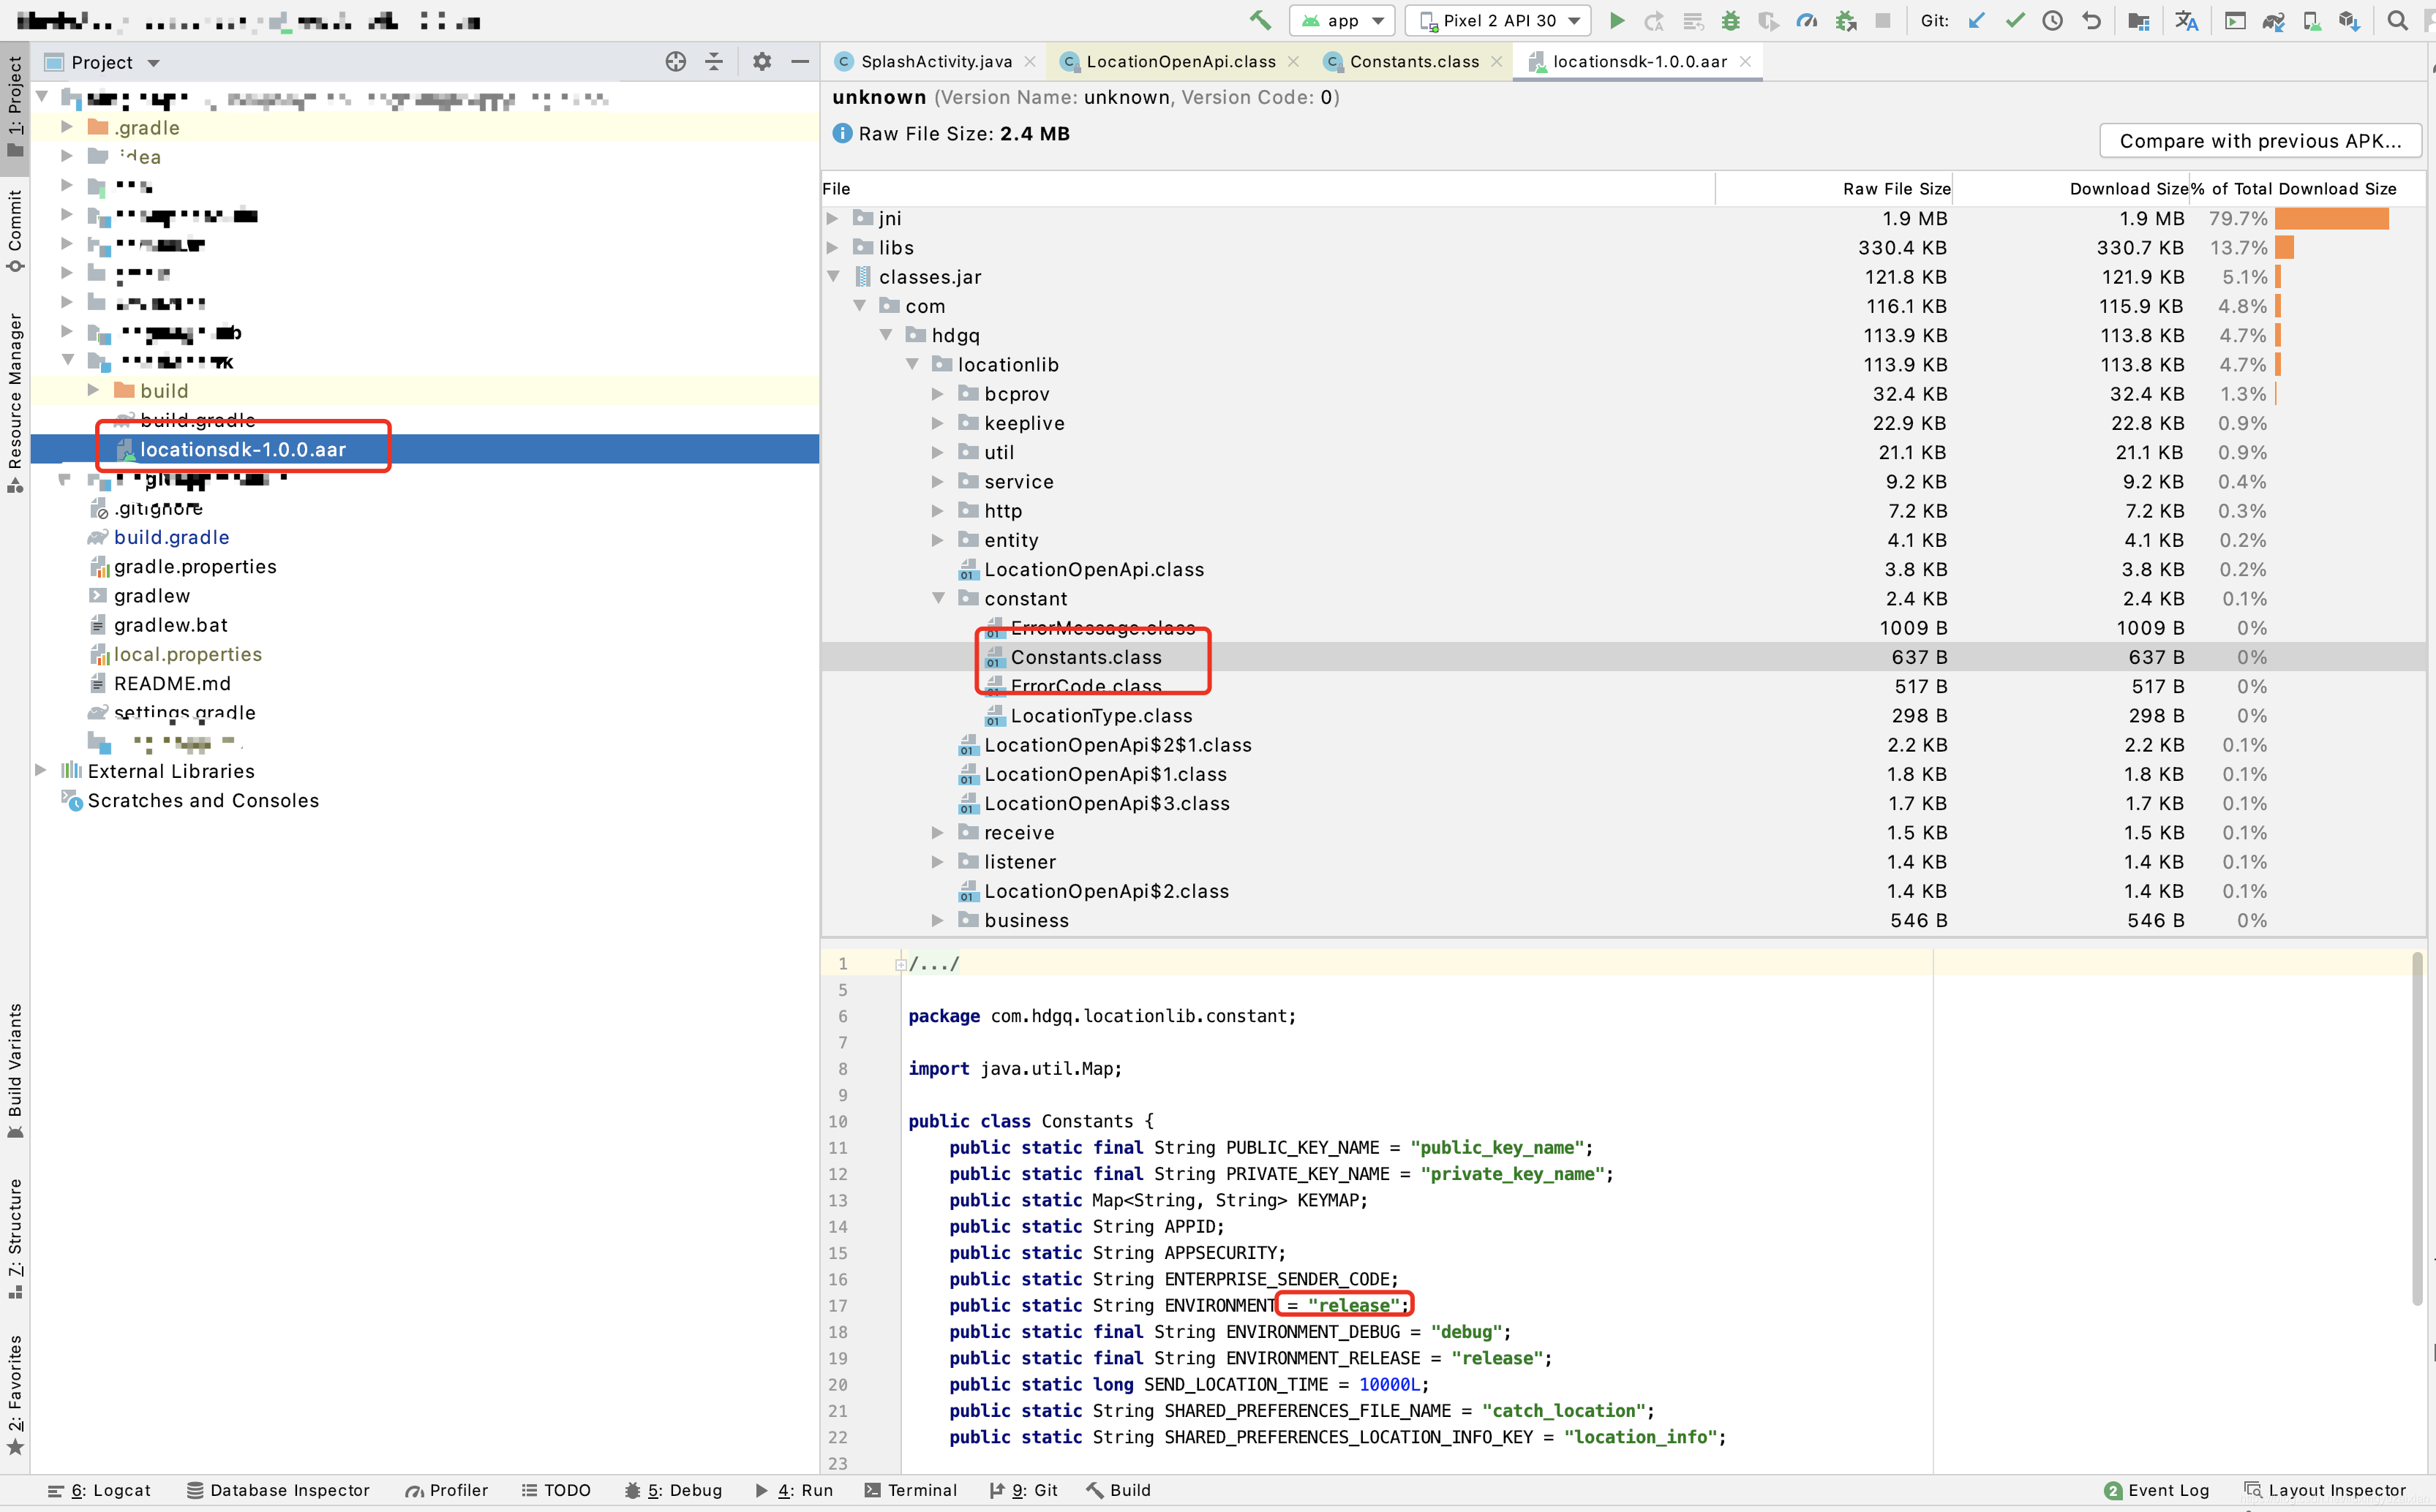Select local.properties in the project tree
This screenshot has width=2436, height=1512.
click(x=188, y=654)
